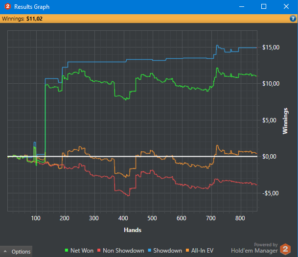The width and height of the screenshot is (298, 257).
Task: Click the $0,00 axis label
Action: [269, 157]
